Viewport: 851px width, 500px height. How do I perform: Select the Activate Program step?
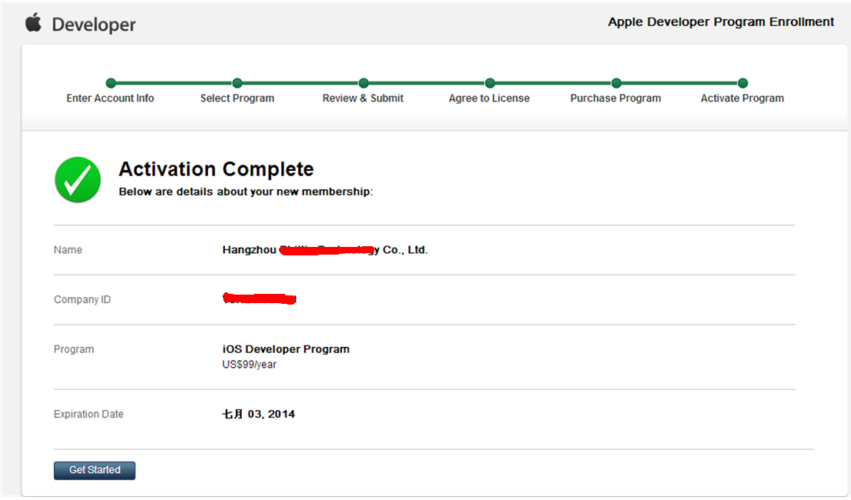point(742,98)
